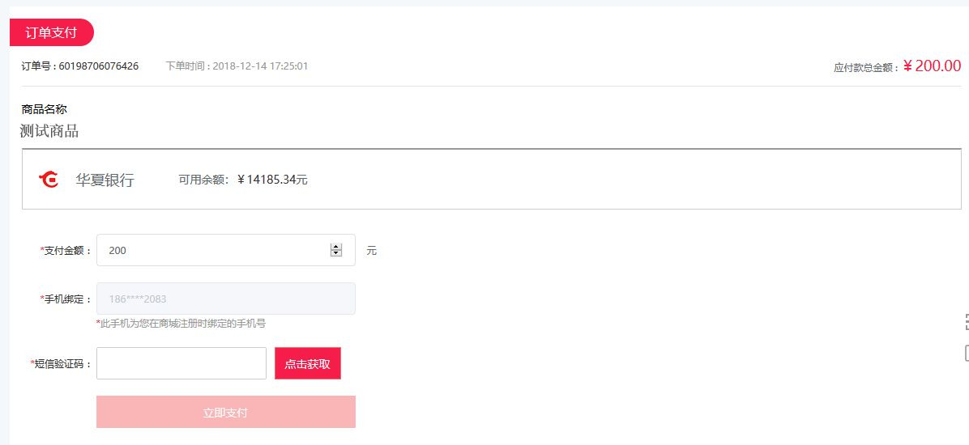Image resolution: width=969 pixels, height=445 pixels.
Task: Click the cropped square icon below the scan icon
Action: pos(967,353)
